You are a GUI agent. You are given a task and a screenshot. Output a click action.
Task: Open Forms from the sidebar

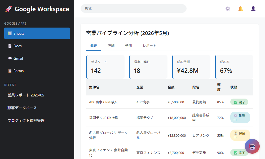37,71
